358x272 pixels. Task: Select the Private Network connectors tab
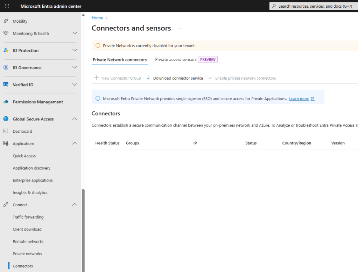point(120,60)
